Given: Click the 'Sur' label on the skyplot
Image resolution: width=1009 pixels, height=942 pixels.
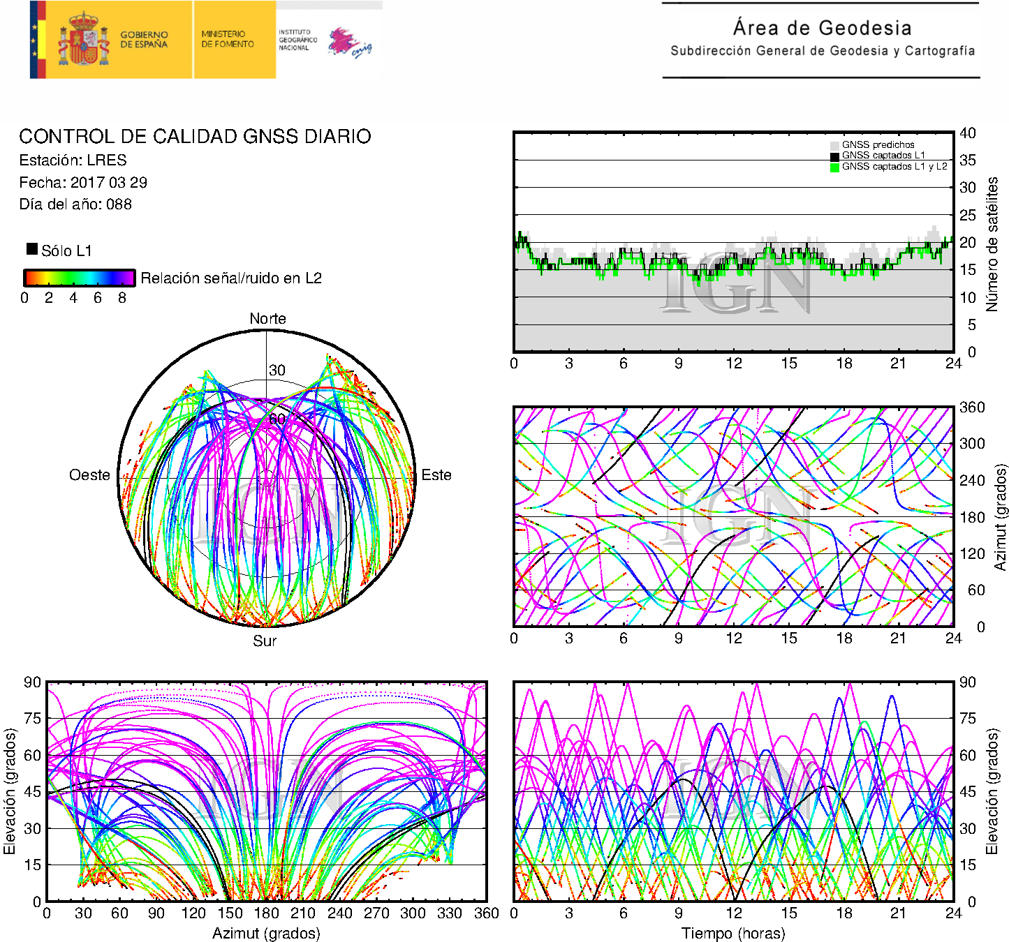Looking at the screenshot, I should click(265, 641).
